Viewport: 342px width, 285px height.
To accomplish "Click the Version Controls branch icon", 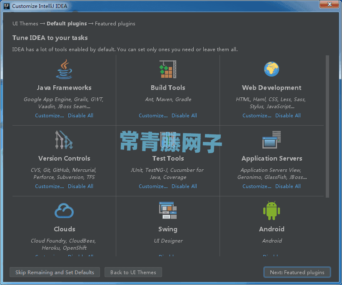I will point(64,140).
